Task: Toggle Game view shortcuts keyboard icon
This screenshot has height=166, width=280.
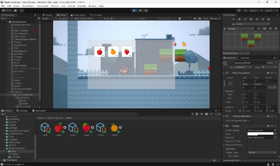Action: tap(200, 19)
